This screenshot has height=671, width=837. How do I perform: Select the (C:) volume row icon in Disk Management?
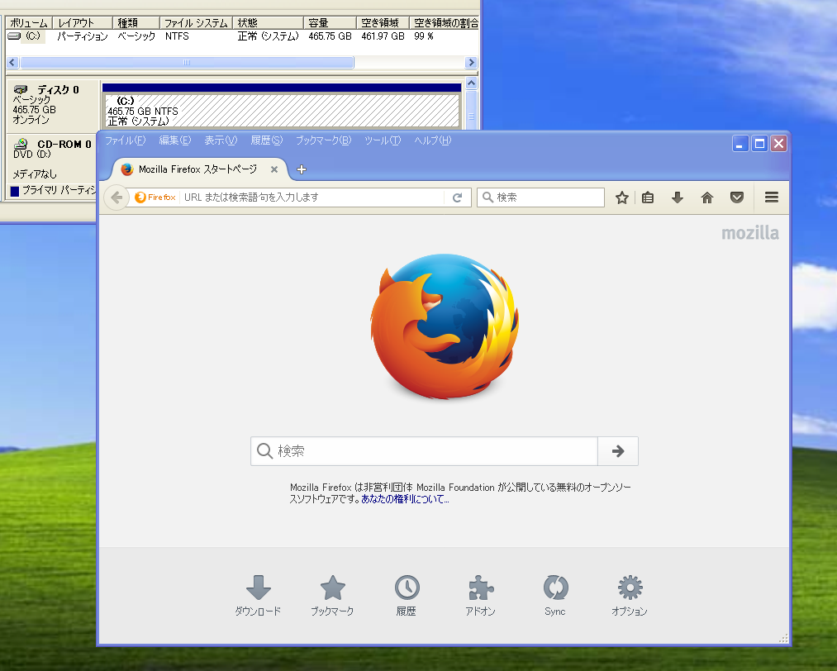pyautogui.click(x=14, y=36)
